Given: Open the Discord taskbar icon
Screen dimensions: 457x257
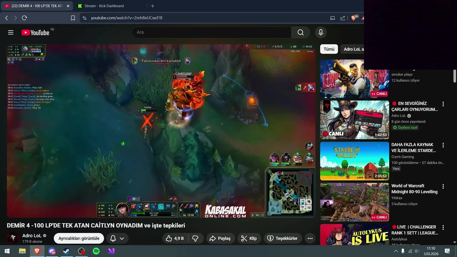Looking at the screenshot, I should click(x=52, y=251).
